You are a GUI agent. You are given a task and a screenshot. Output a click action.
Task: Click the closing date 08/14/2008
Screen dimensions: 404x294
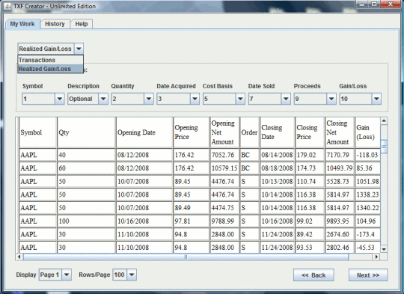pyautogui.click(x=278, y=155)
